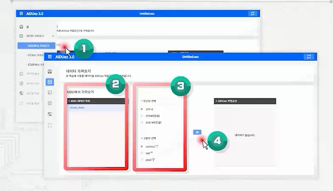Click '데이터 가져오기' page heading in front window
333x191 pixels.
pyautogui.click(x=78, y=71)
